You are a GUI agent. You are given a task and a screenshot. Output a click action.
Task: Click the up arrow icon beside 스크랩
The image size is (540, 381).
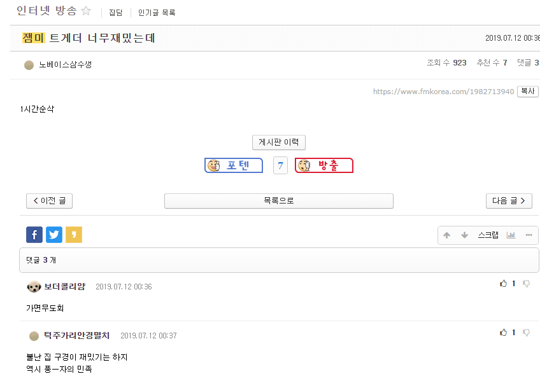click(x=446, y=235)
